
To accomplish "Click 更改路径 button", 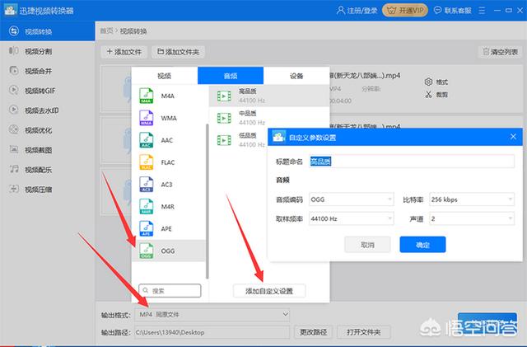I will pos(313,332).
